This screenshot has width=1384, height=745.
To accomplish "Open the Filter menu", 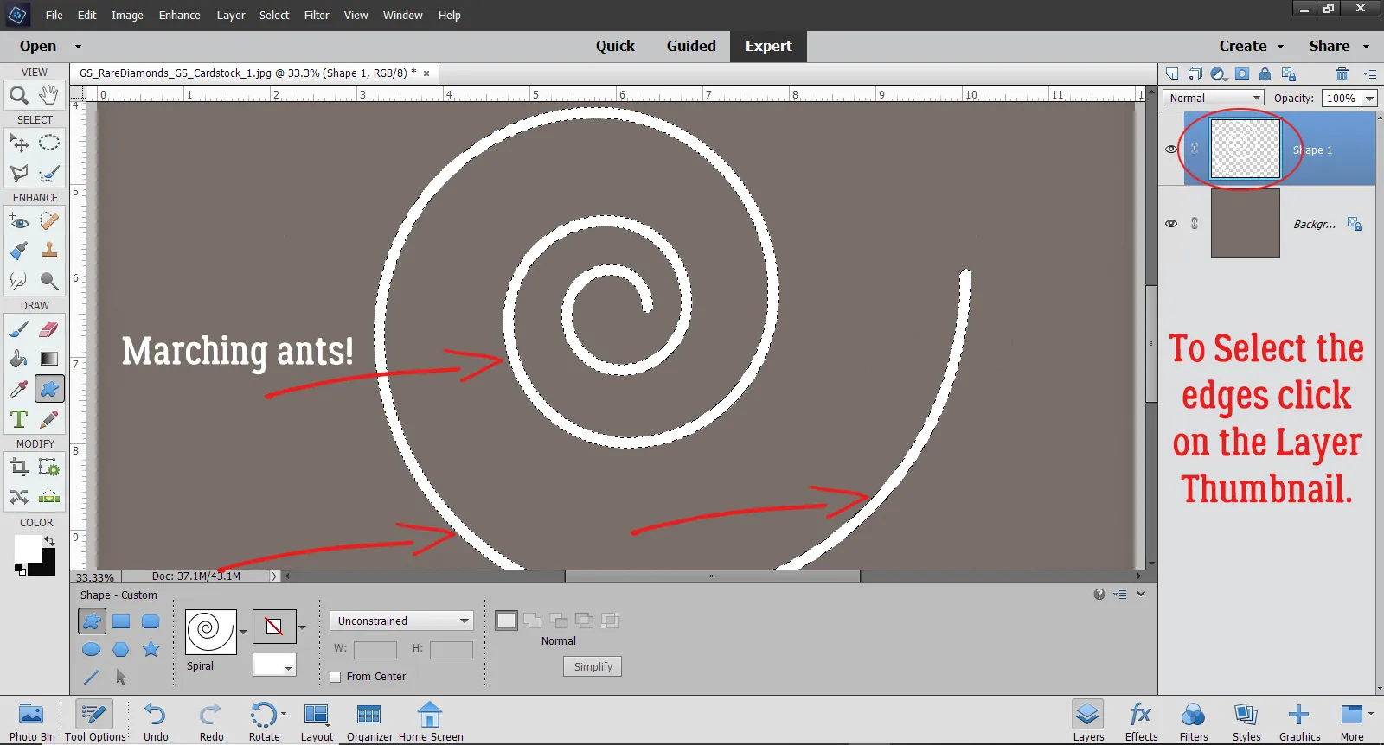I will click(317, 15).
